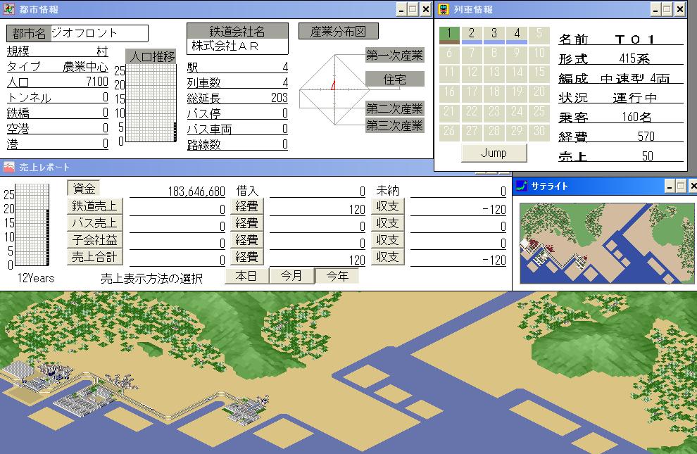Screen dimensions: 697x454
Task: Select train slot 18 in the grid
Action: (x=494, y=93)
